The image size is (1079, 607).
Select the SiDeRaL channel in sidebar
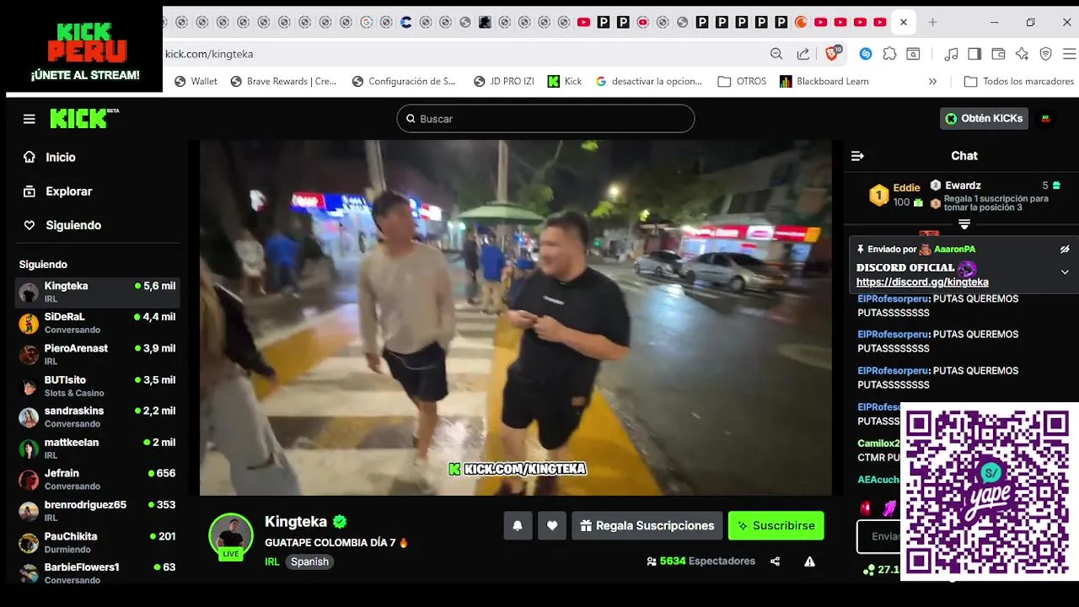(98, 324)
